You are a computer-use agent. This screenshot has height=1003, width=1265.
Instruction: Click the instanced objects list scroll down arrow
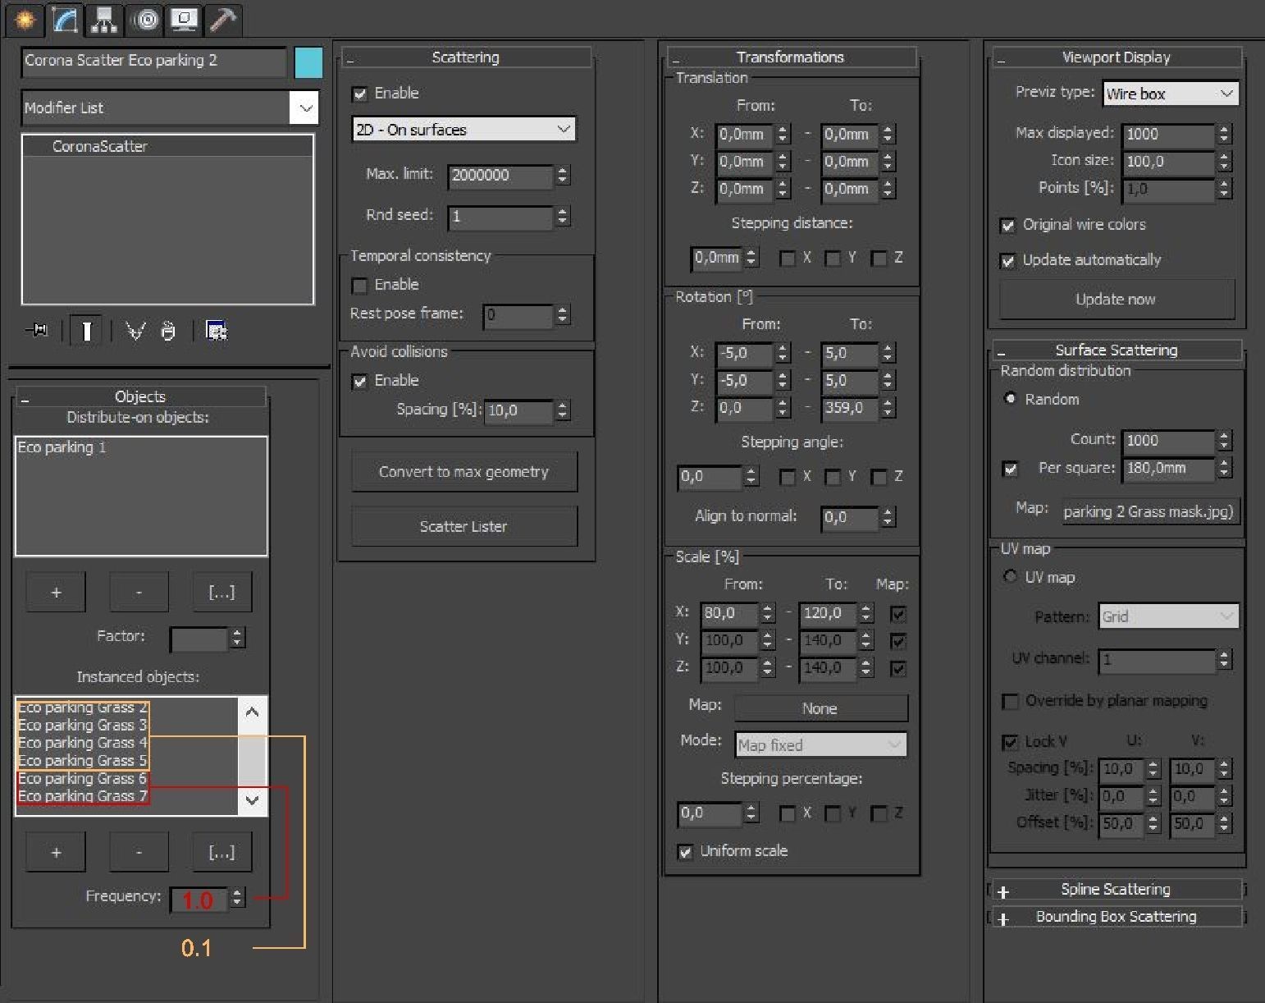(252, 800)
